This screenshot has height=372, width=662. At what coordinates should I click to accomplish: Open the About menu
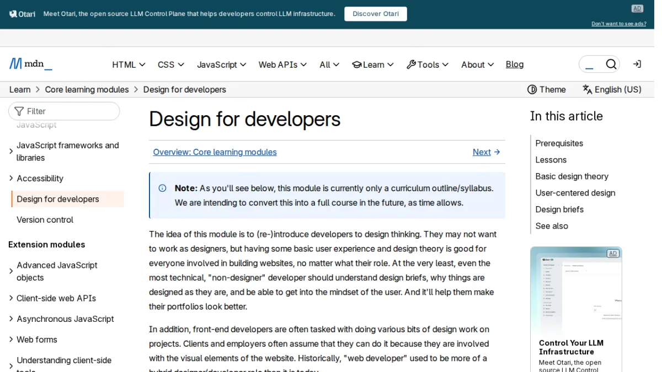(x=478, y=64)
